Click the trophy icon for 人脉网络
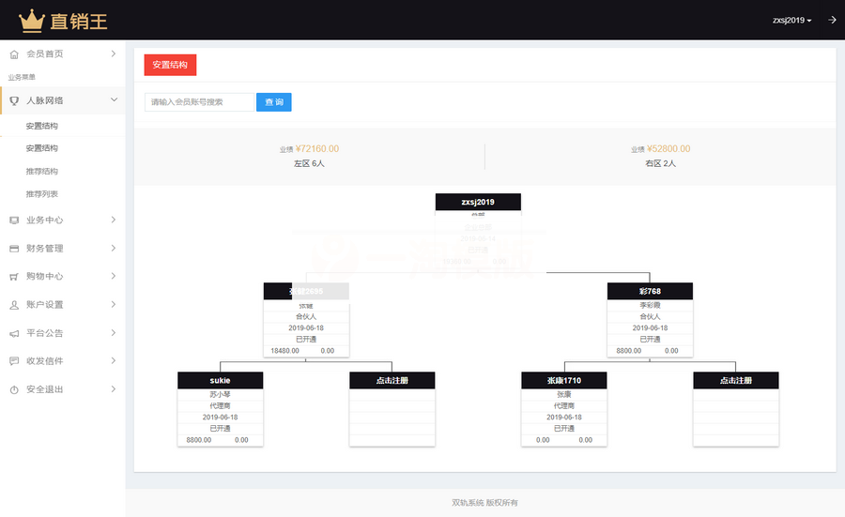Viewport: 845px width, 517px height. tap(14, 100)
